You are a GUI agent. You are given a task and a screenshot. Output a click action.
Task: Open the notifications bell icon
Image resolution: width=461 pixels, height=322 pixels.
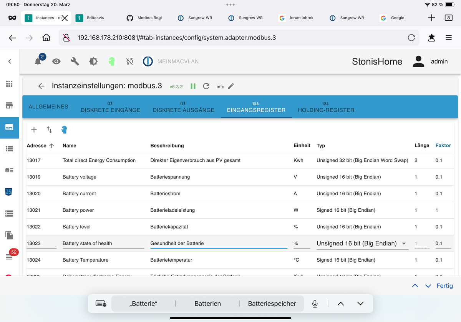[x=38, y=61]
